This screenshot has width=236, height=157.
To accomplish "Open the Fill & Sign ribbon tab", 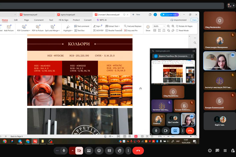I will point(63,20).
